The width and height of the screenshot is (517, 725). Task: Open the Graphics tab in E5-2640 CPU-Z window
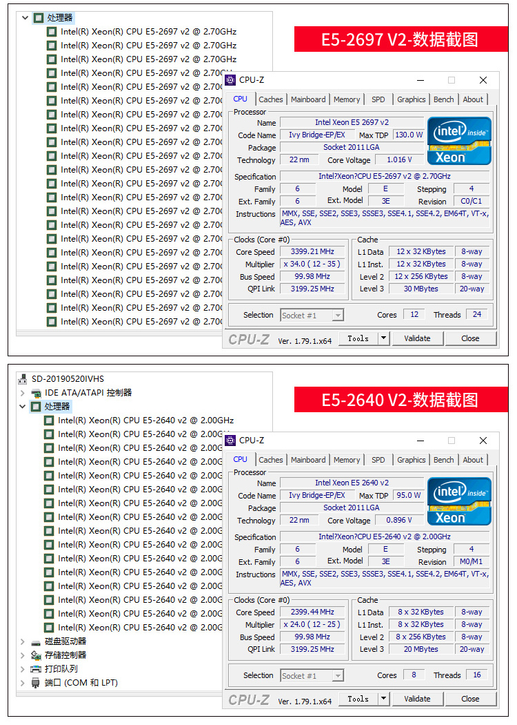coord(411,460)
